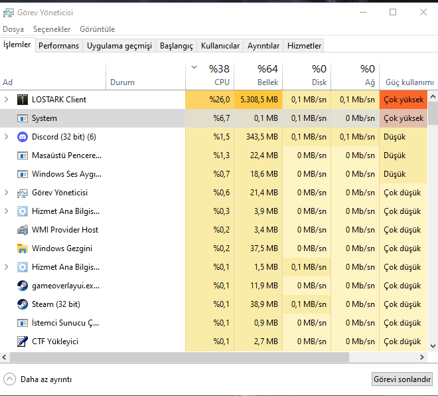The height and width of the screenshot is (396, 438).
Task: Select the İşlemler tab
Action: tap(17, 45)
